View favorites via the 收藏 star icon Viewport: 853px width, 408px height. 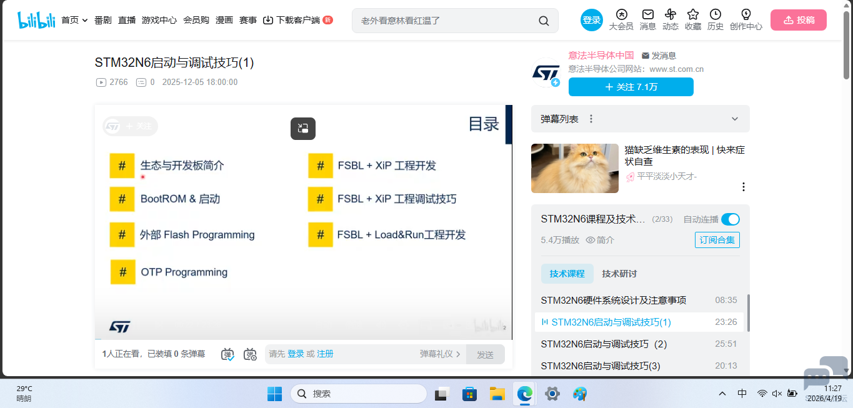692,15
